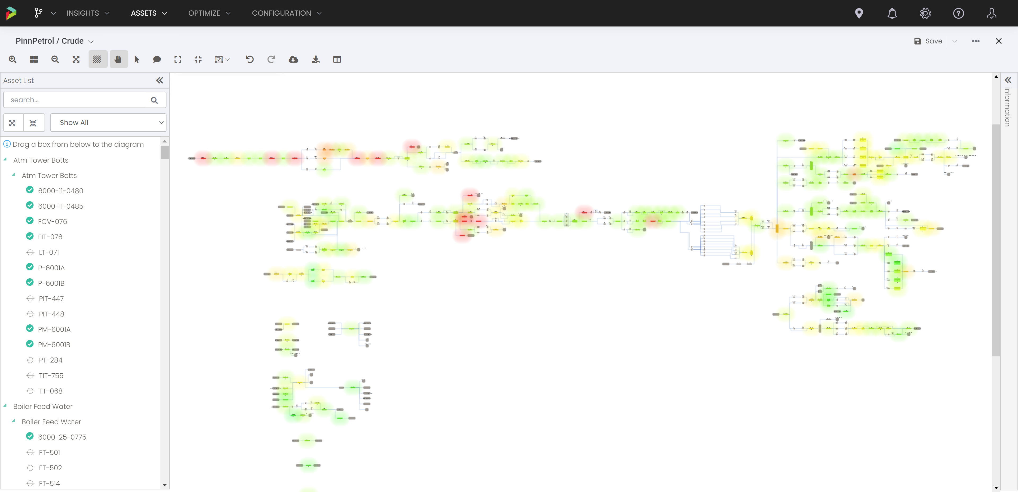Redo the diagram change

click(x=271, y=59)
